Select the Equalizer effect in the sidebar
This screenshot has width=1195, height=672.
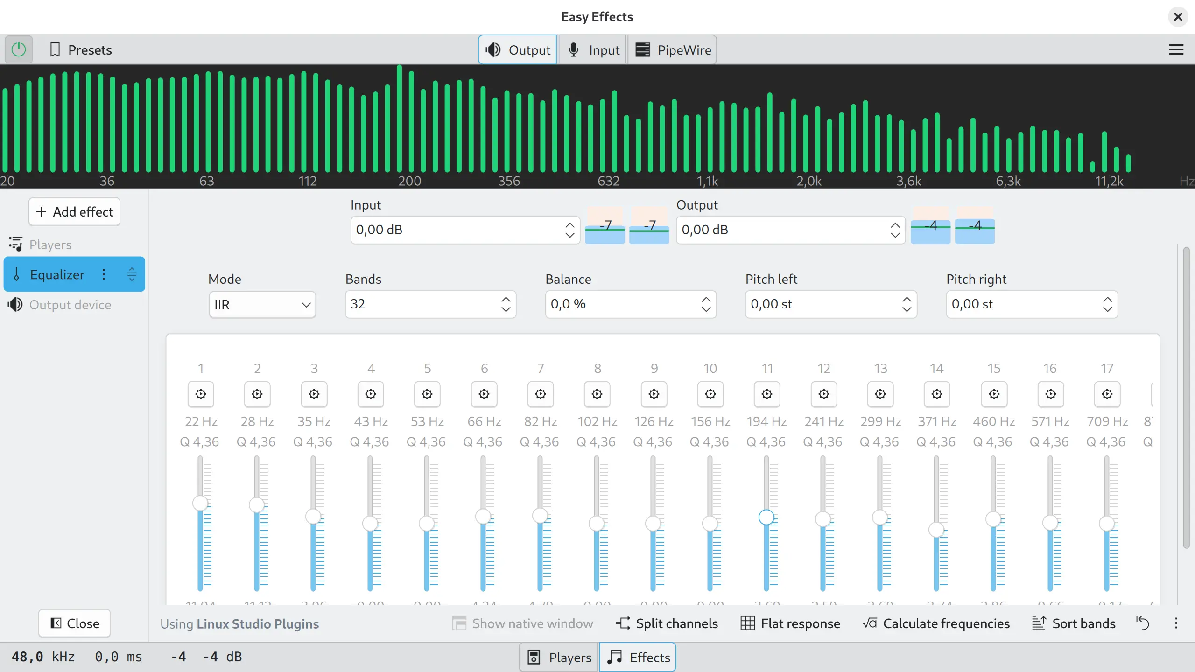(57, 274)
